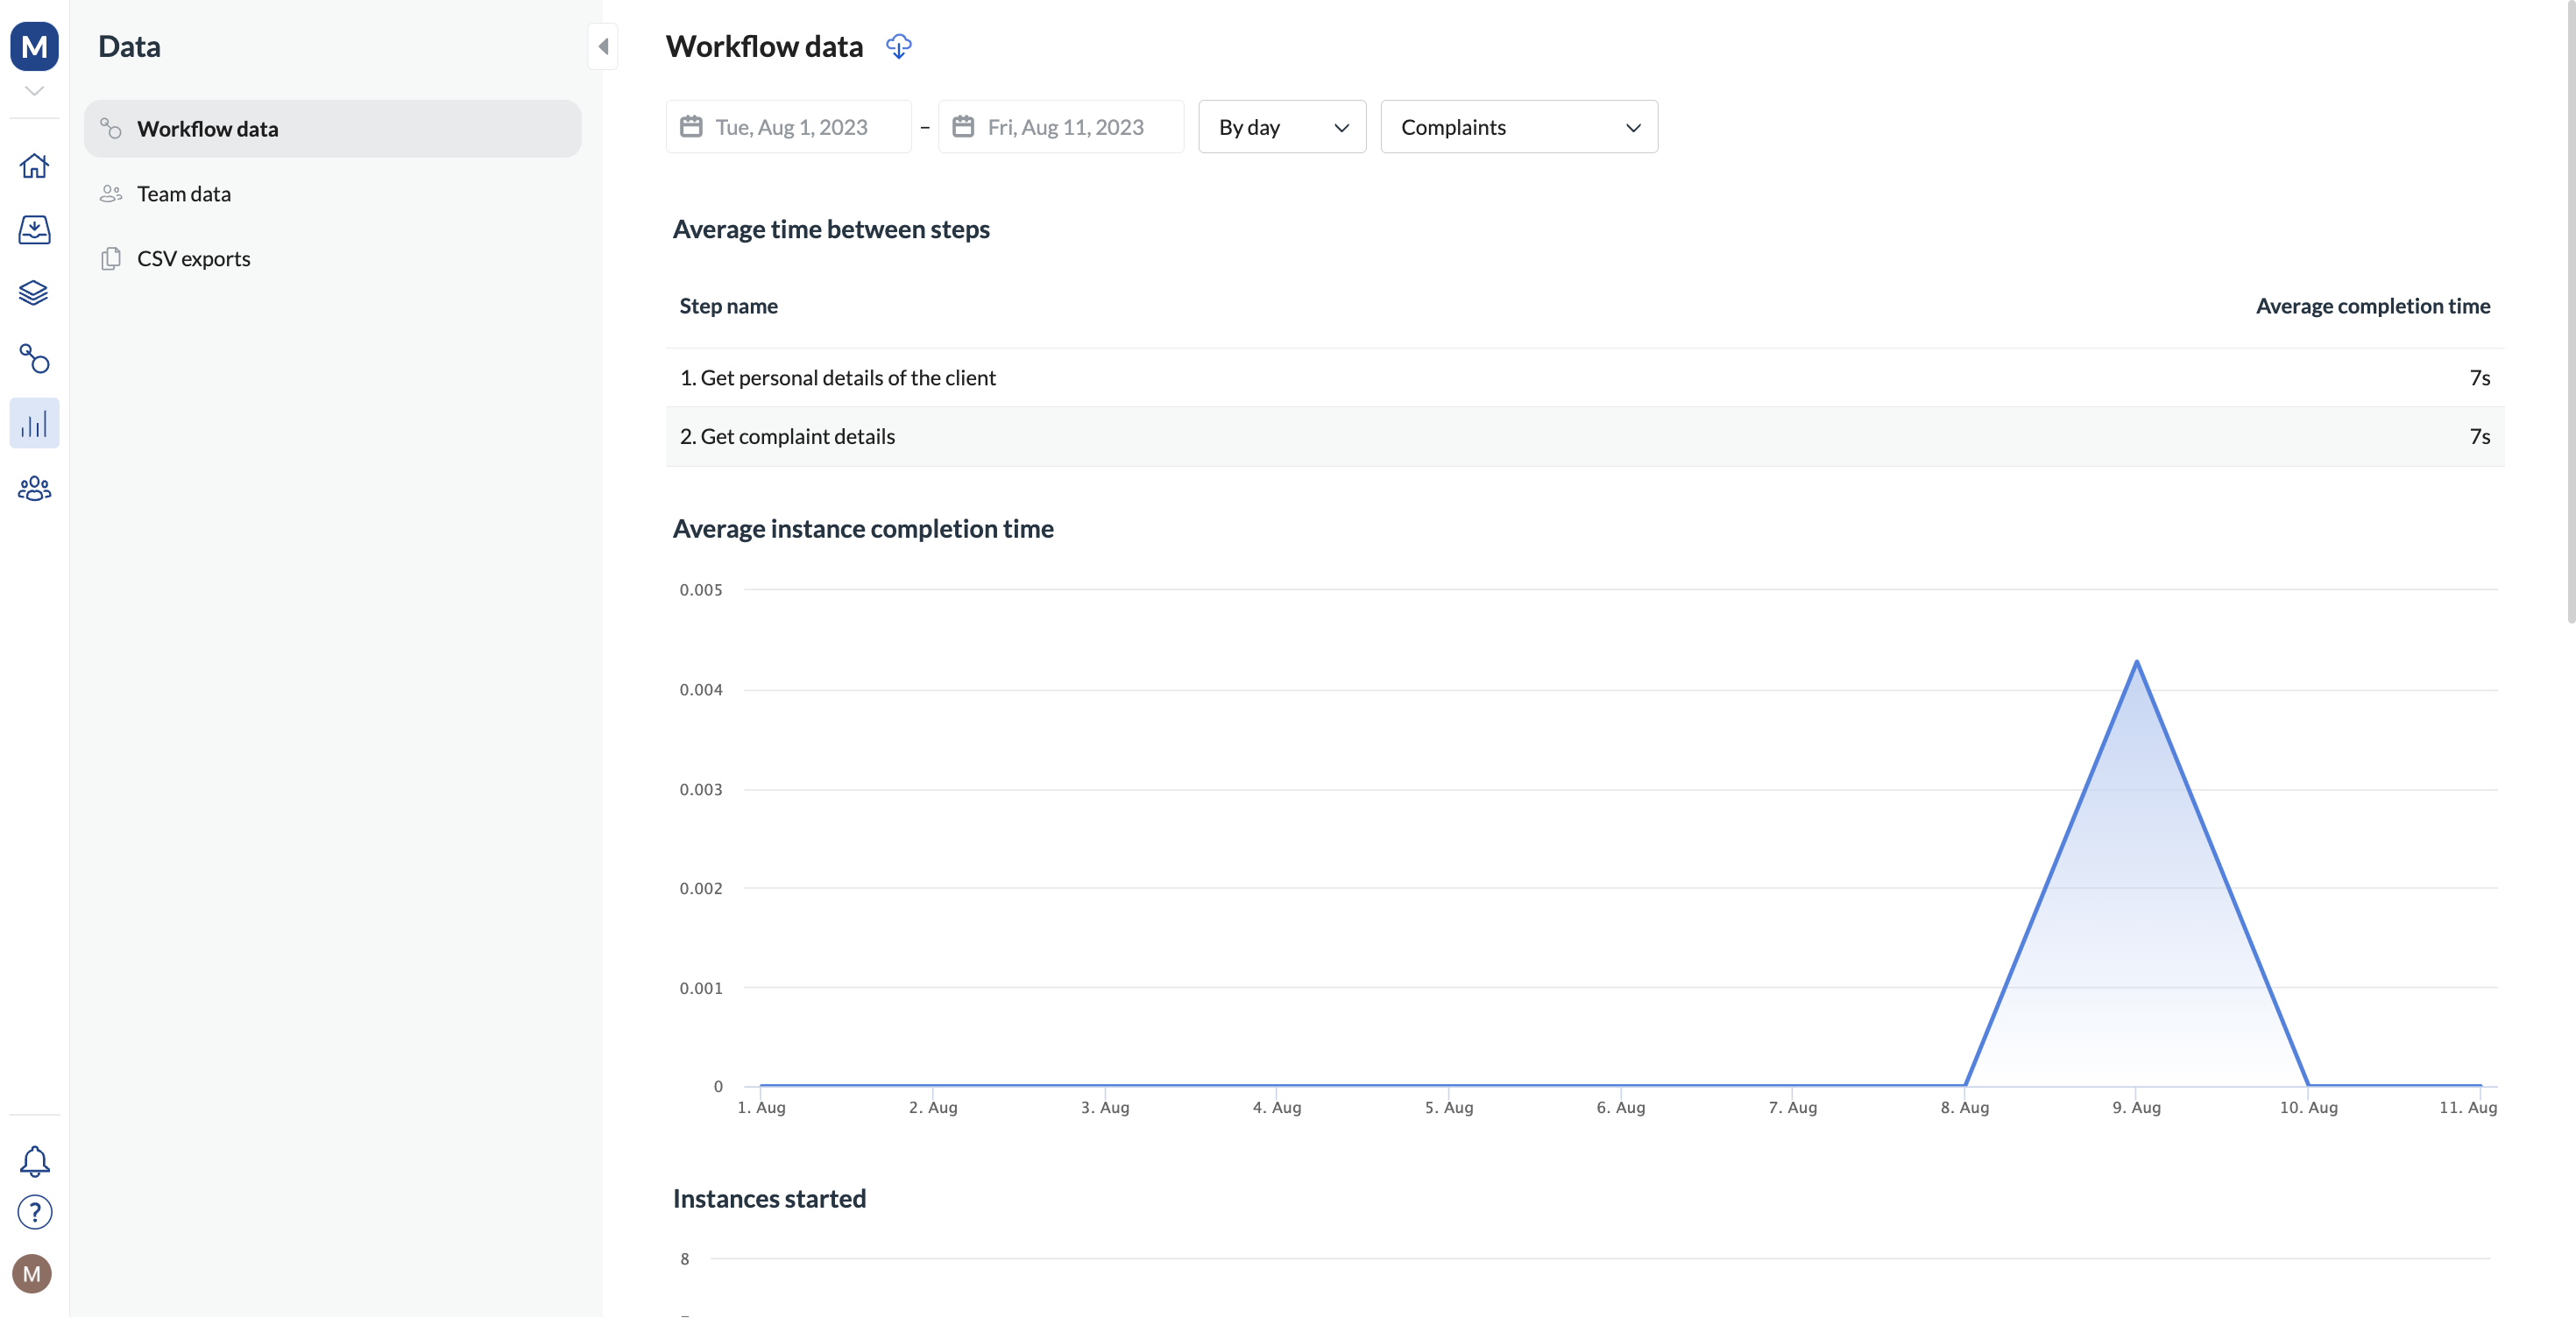2576x1318 pixels.
Task: Expand chevron below workspace logo
Action: [34, 91]
